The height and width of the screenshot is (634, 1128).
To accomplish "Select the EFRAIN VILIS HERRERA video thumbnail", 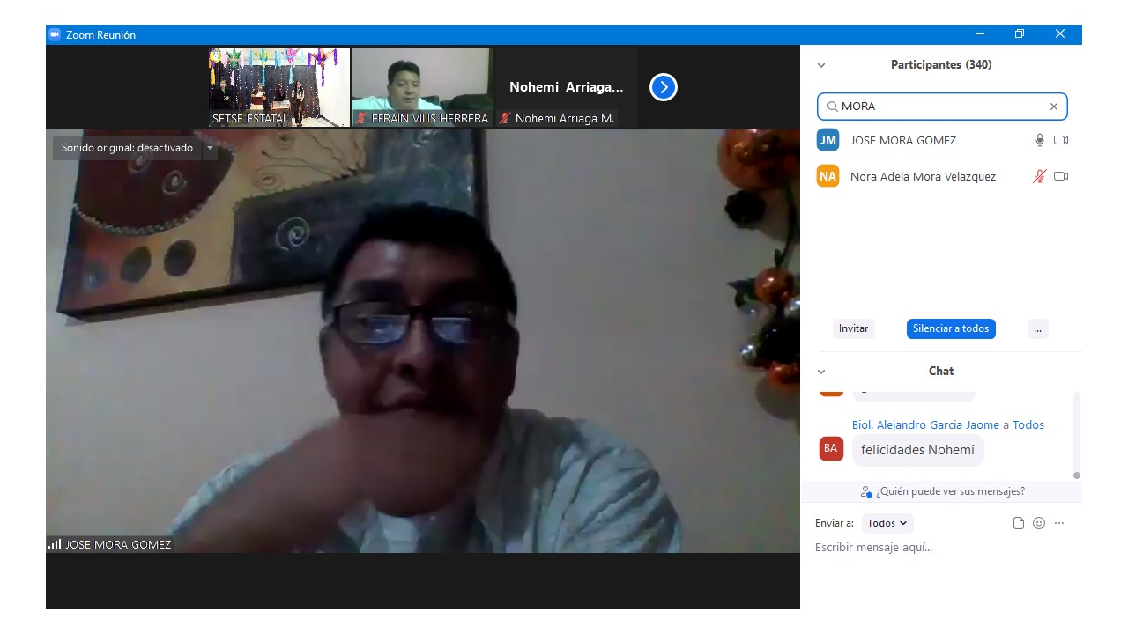I will click(423, 87).
